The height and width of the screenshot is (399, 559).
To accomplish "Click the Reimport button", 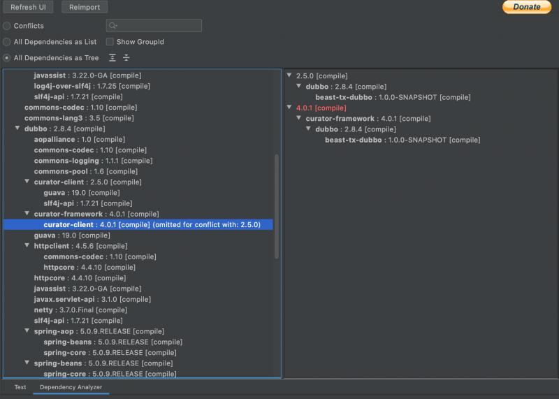I will pos(85,7).
